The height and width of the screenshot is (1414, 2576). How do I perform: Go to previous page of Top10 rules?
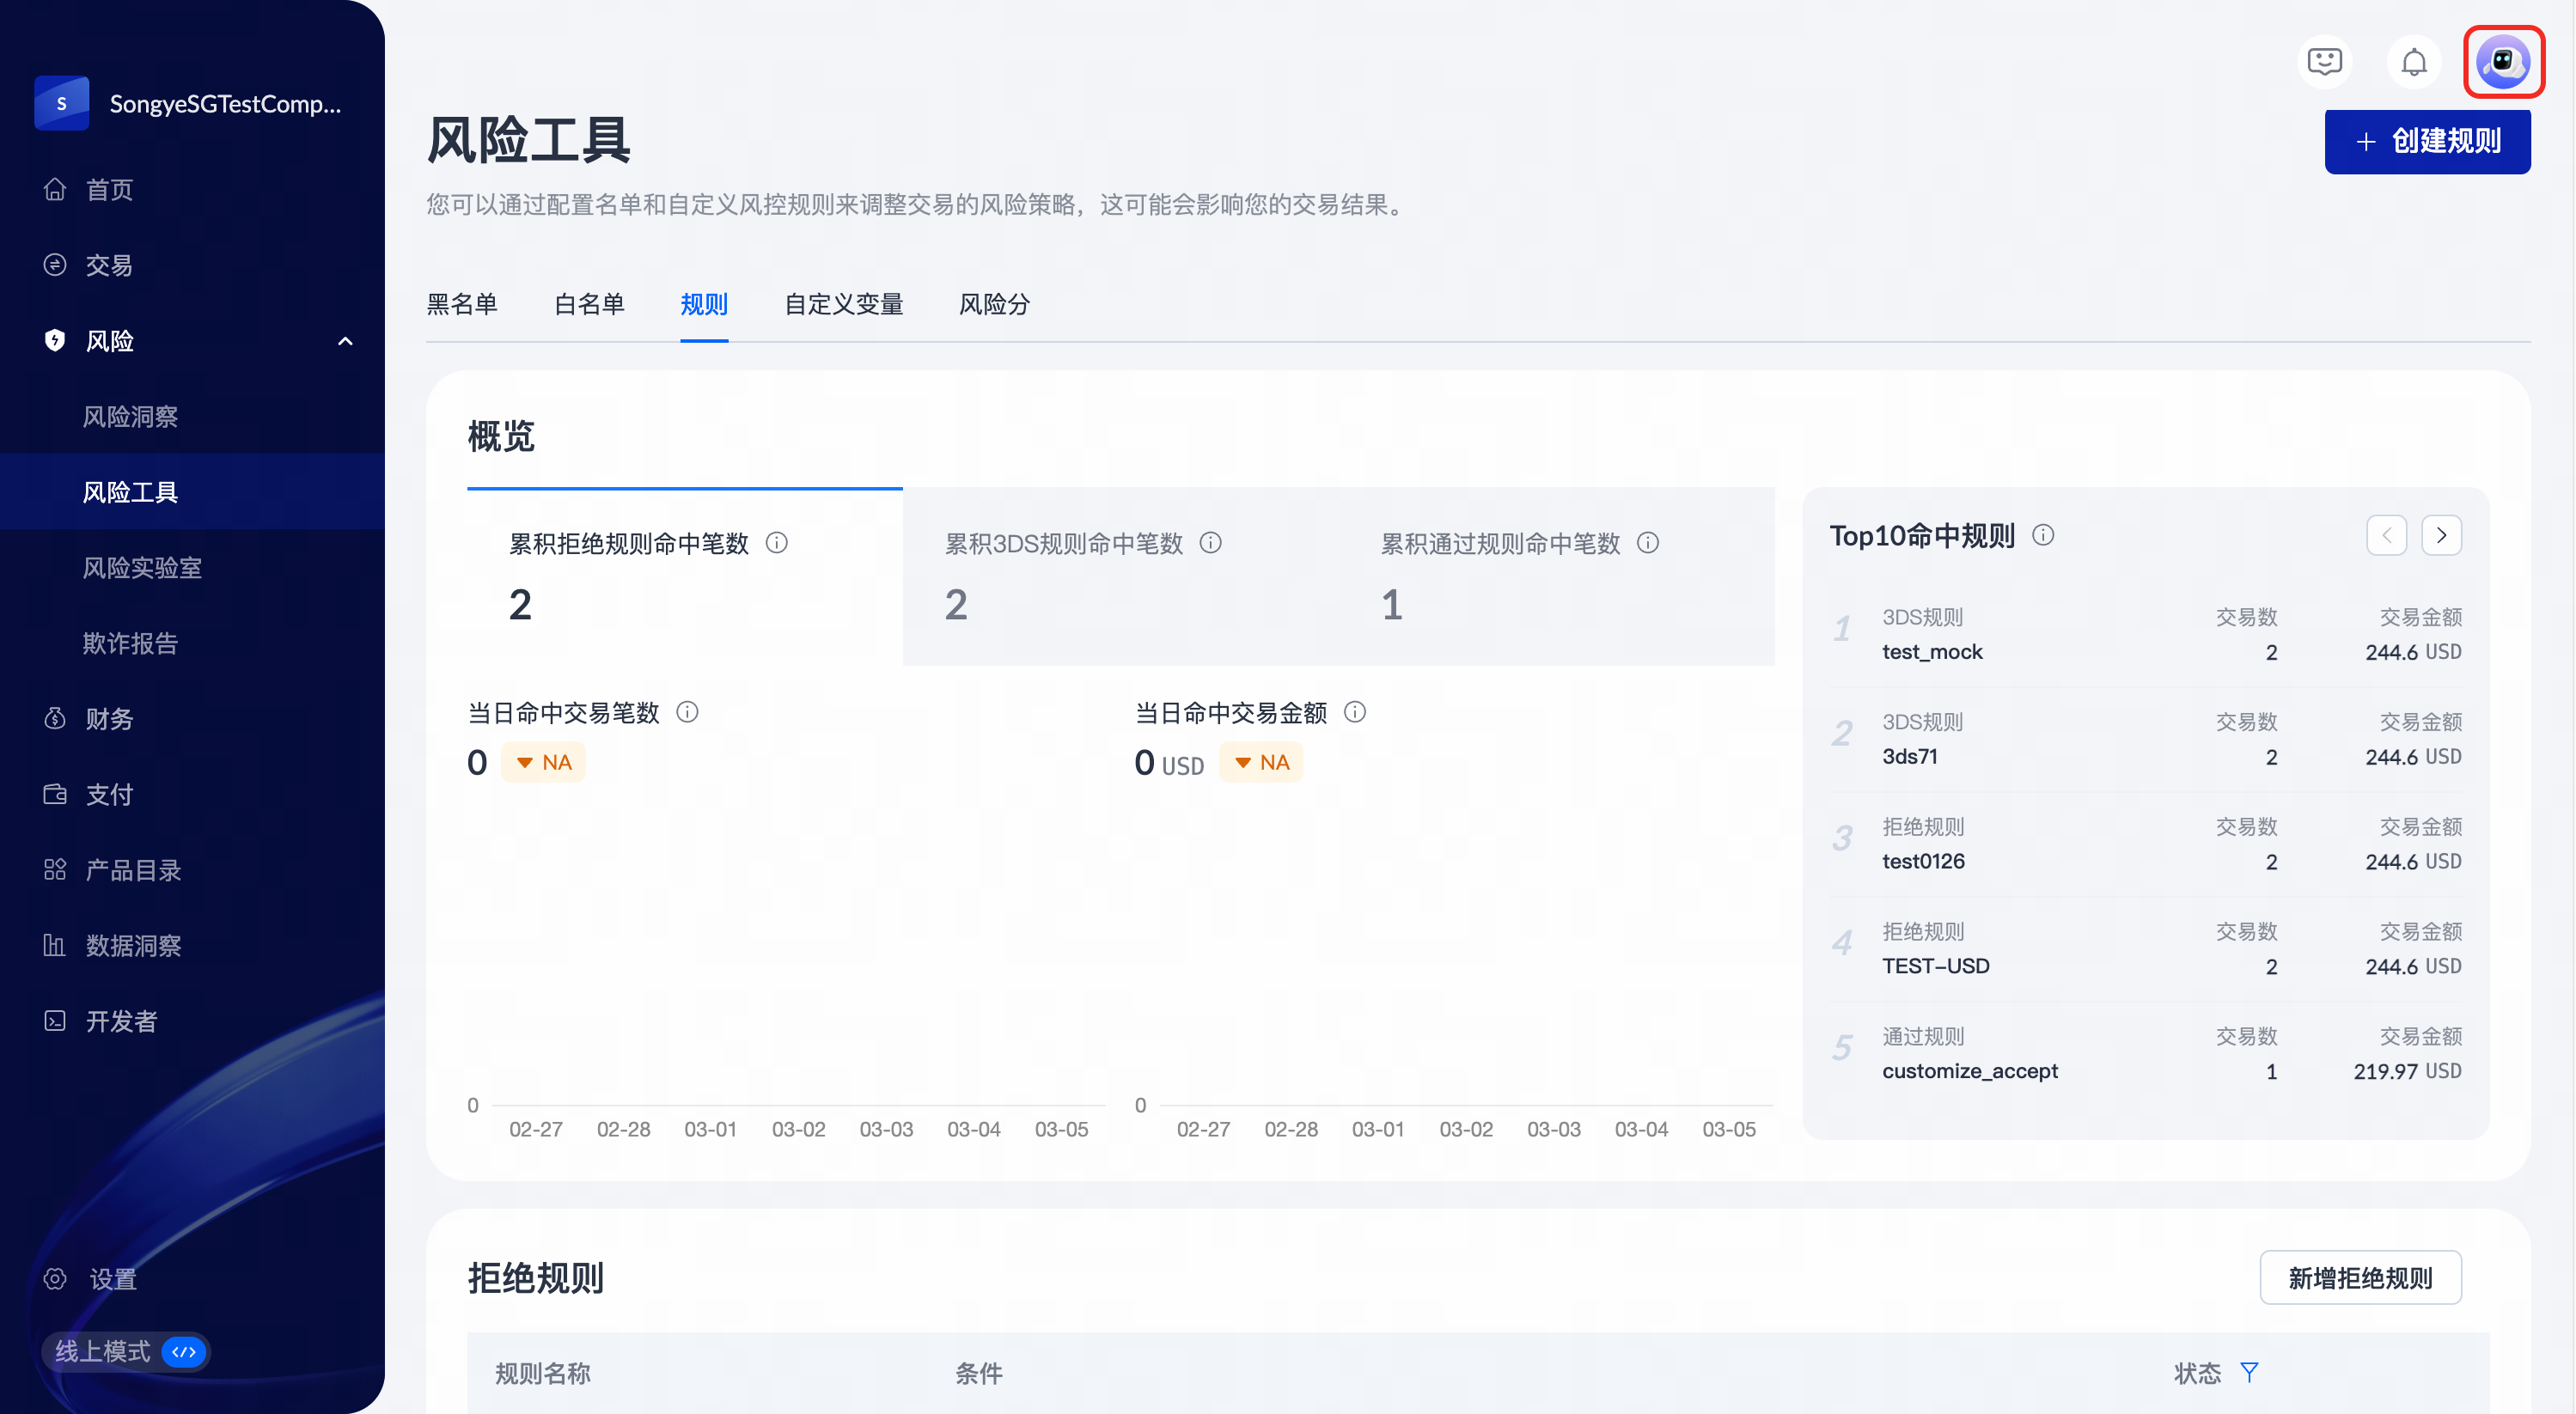tap(2386, 535)
